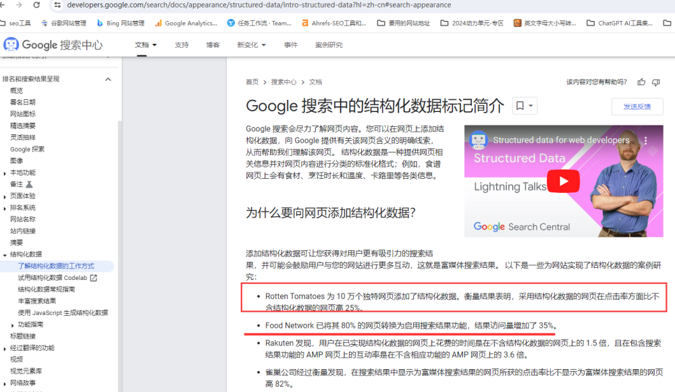Viewport: 675px width, 392px height.
Task: Click the browser address bar URL
Action: point(259,5)
